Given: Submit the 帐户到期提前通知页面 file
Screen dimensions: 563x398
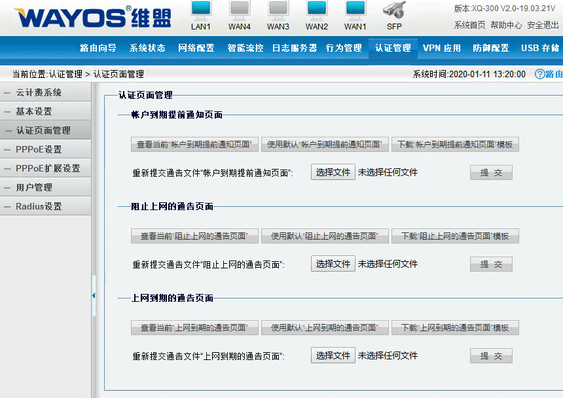Looking at the screenshot, I should tap(491, 173).
